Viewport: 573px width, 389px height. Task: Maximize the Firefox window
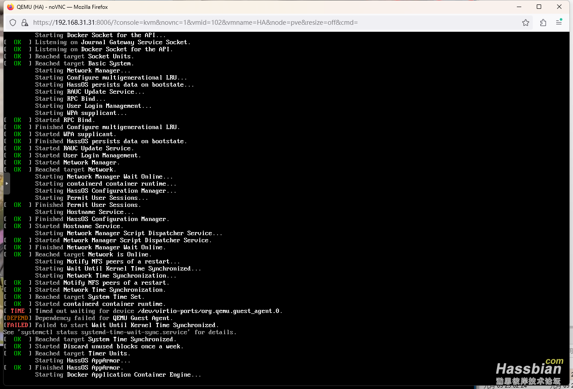pos(539,7)
